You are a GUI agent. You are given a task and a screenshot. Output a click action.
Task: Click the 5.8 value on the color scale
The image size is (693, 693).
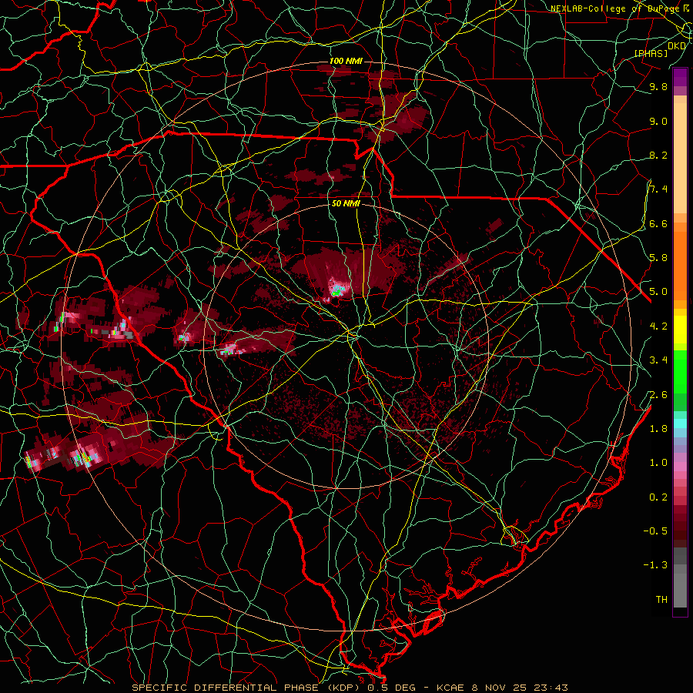658,258
